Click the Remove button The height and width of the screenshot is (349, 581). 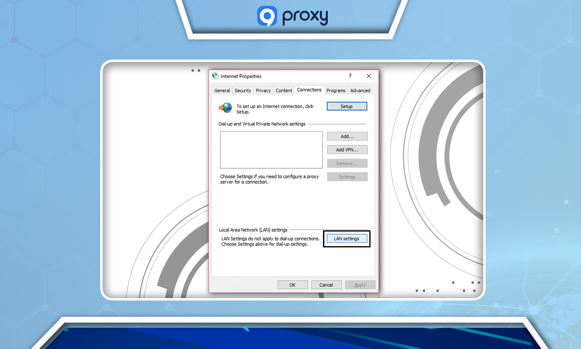click(x=347, y=163)
